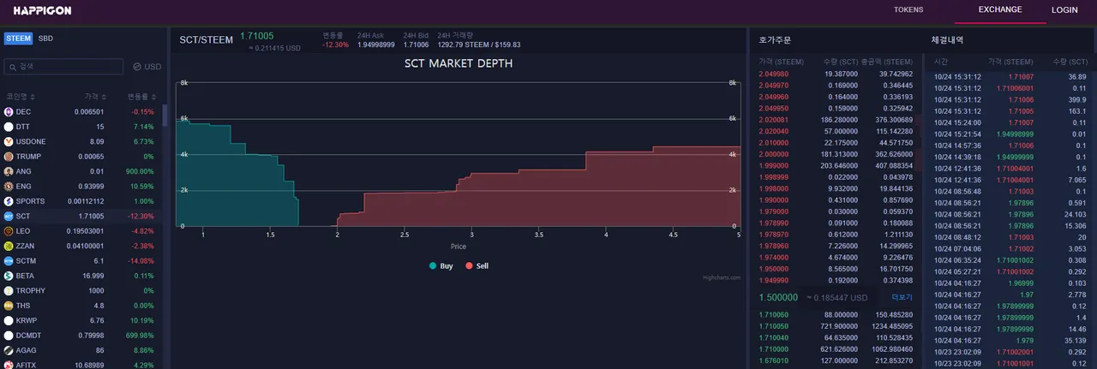Click the USDONE token icon

(9, 141)
